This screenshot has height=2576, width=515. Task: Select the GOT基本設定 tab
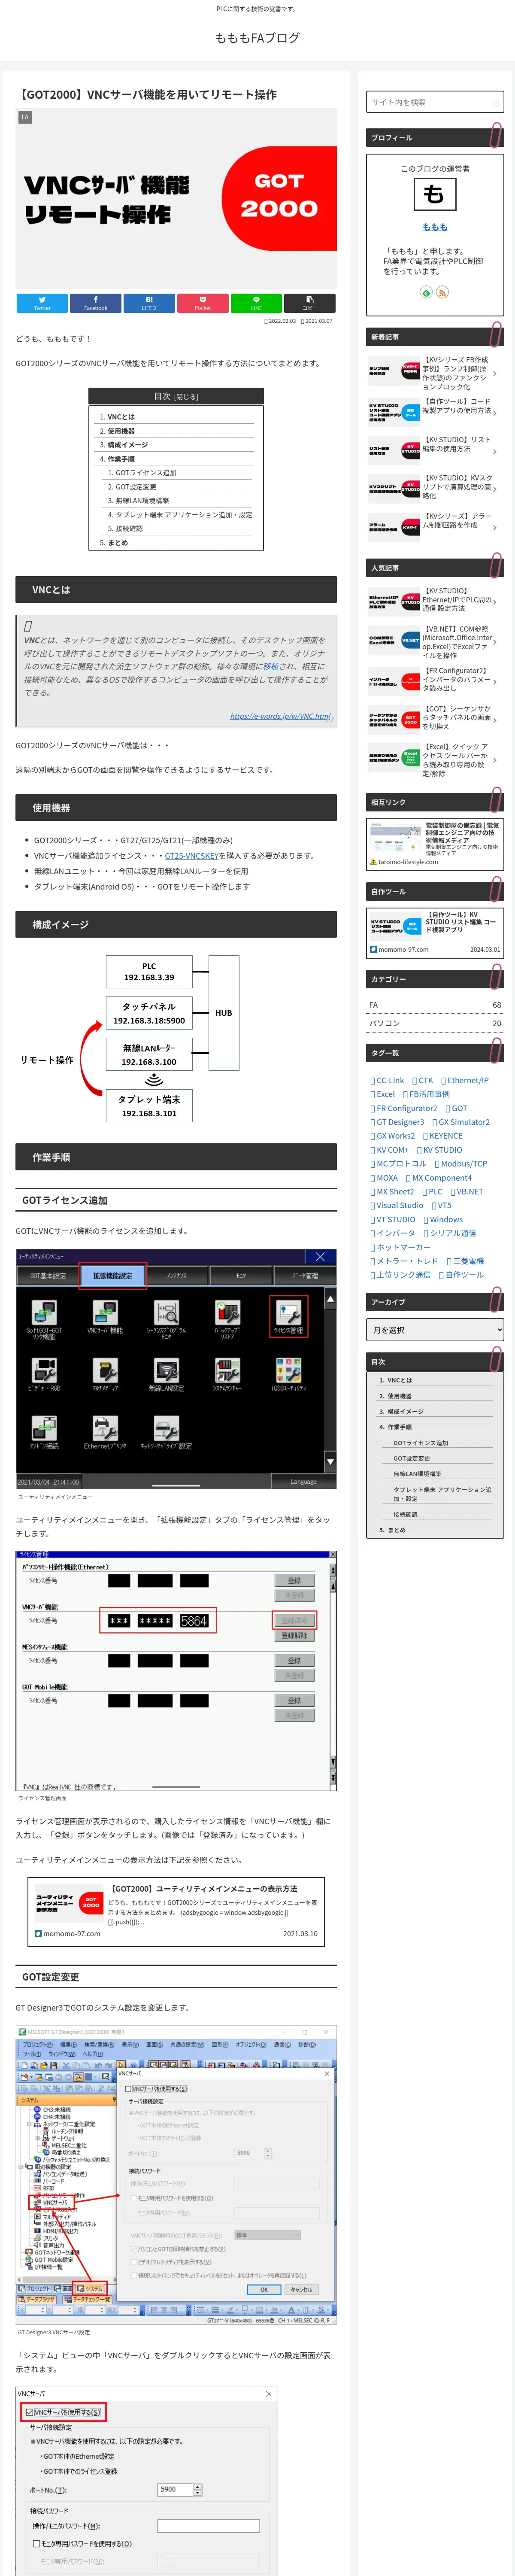[48, 1276]
